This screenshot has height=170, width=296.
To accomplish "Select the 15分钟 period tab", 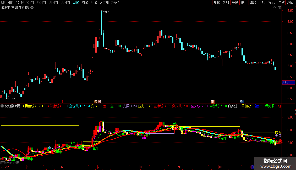I will (41, 2).
